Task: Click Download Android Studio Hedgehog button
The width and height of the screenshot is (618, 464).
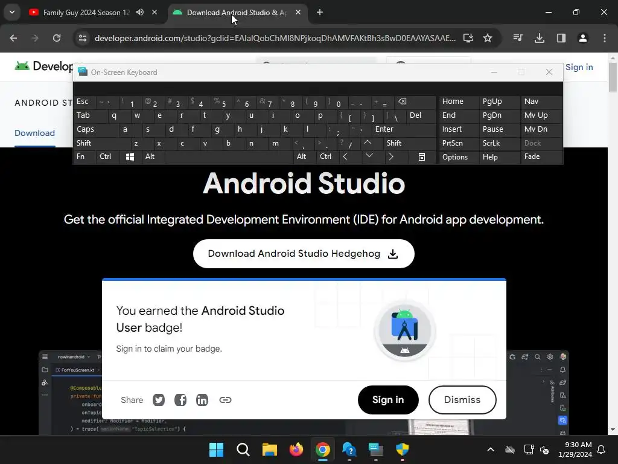Action: point(304,254)
